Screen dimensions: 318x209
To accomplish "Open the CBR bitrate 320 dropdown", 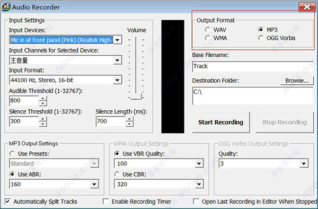I will click(x=199, y=184).
